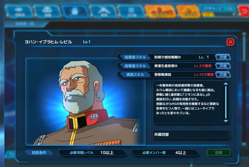Open 詳細 for 防御力増加戦略III skill
The image size is (249, 167).
click(223, 57)
